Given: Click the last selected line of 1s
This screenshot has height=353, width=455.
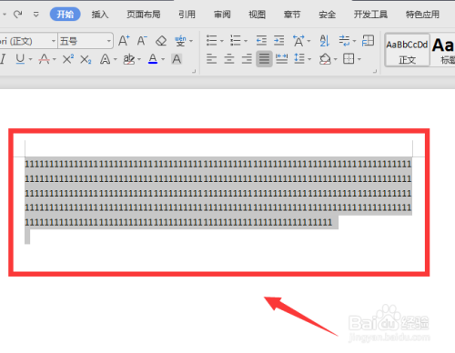Looking at the screenshot, I should point(178,222).
